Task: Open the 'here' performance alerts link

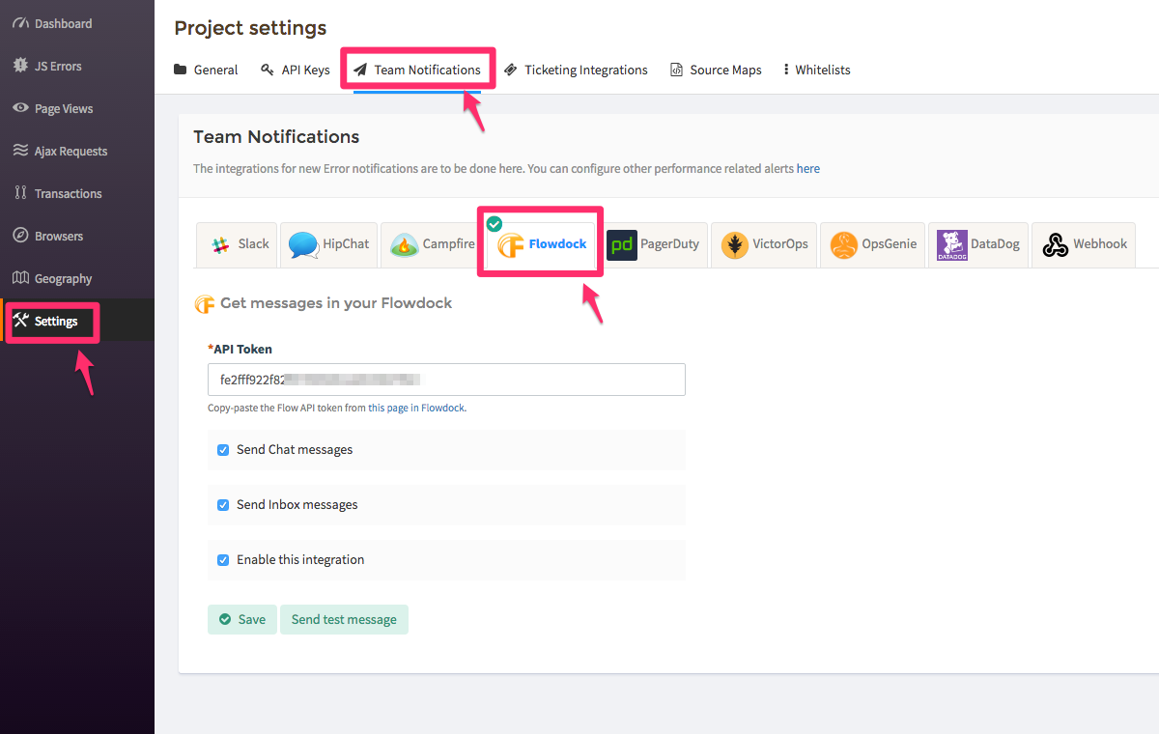Action: (808, 168)
